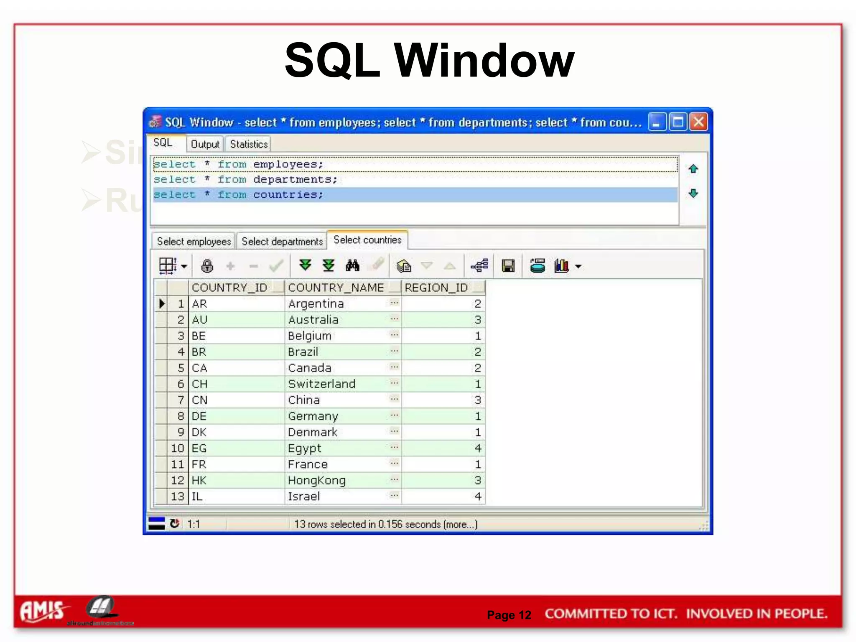856x642 pixels.
Task: Click fetch next page green arrows
Action: 306,265
